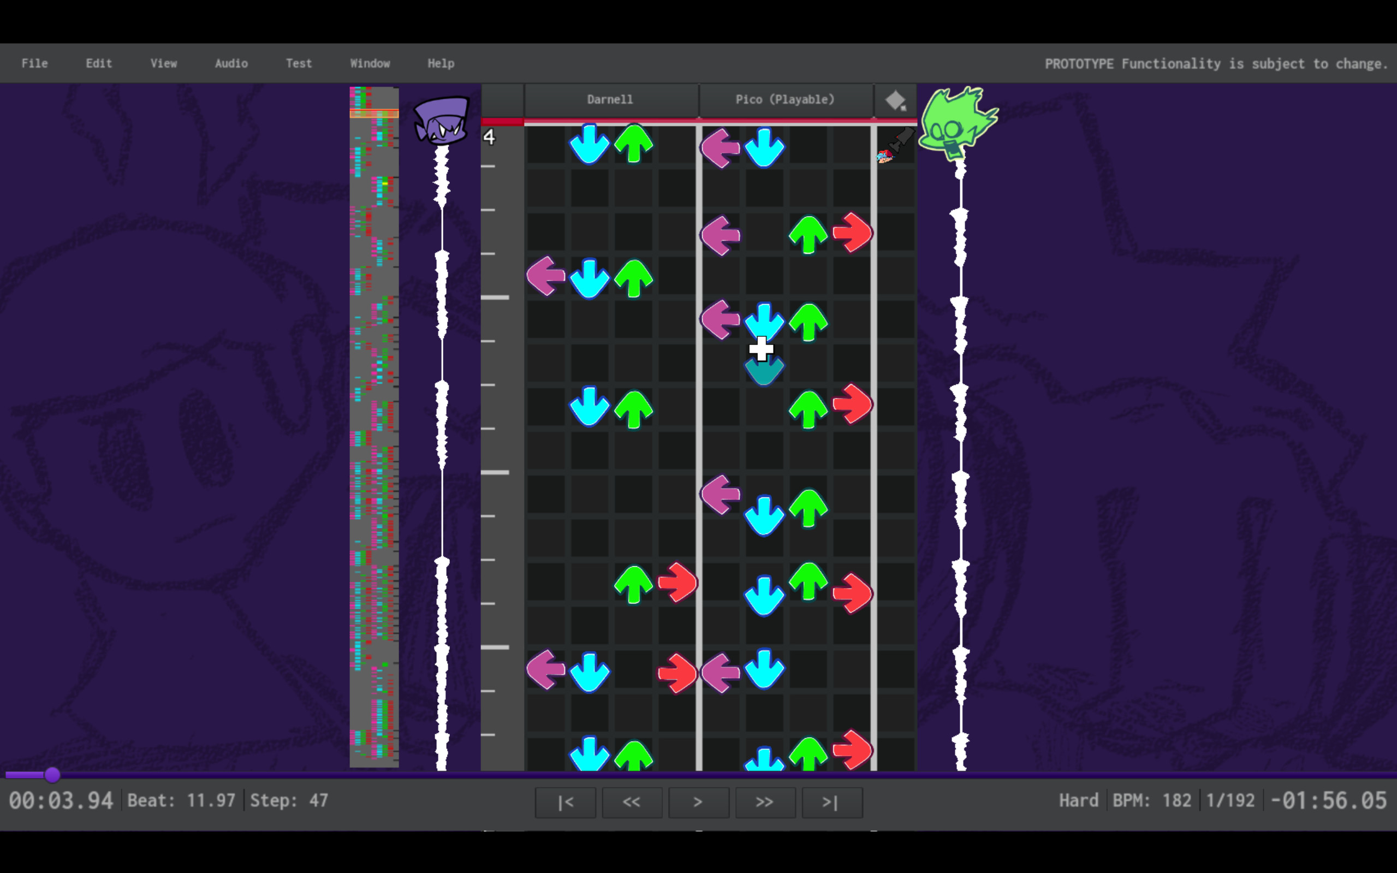Select left note in Pico's left-up-right row
1397x873 pixels.
tap(720, 235)
